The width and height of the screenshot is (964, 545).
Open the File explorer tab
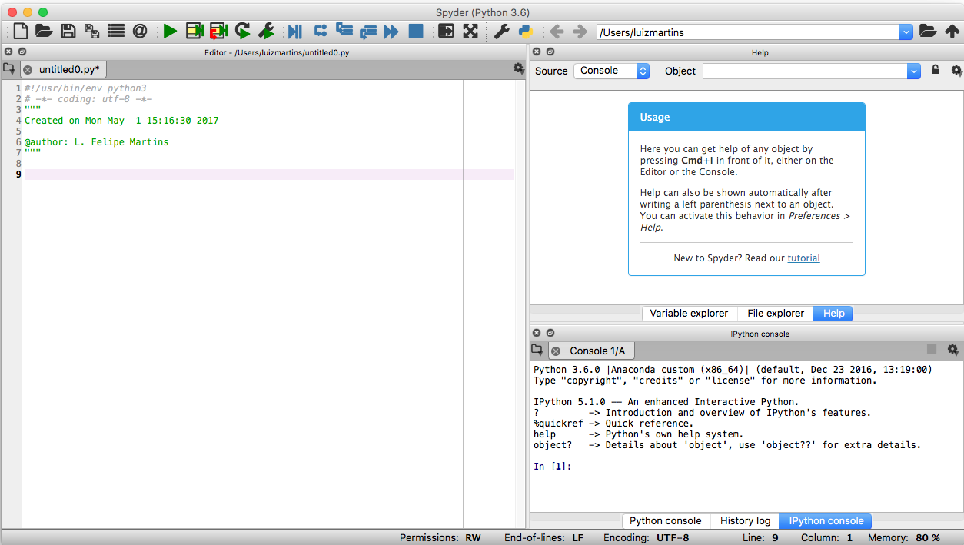(776, 314)
